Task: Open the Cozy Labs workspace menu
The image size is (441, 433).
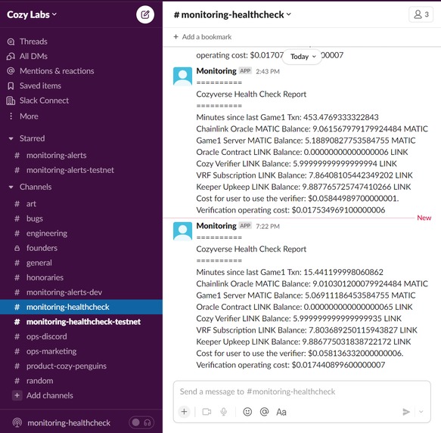Action: coord(32,14)
